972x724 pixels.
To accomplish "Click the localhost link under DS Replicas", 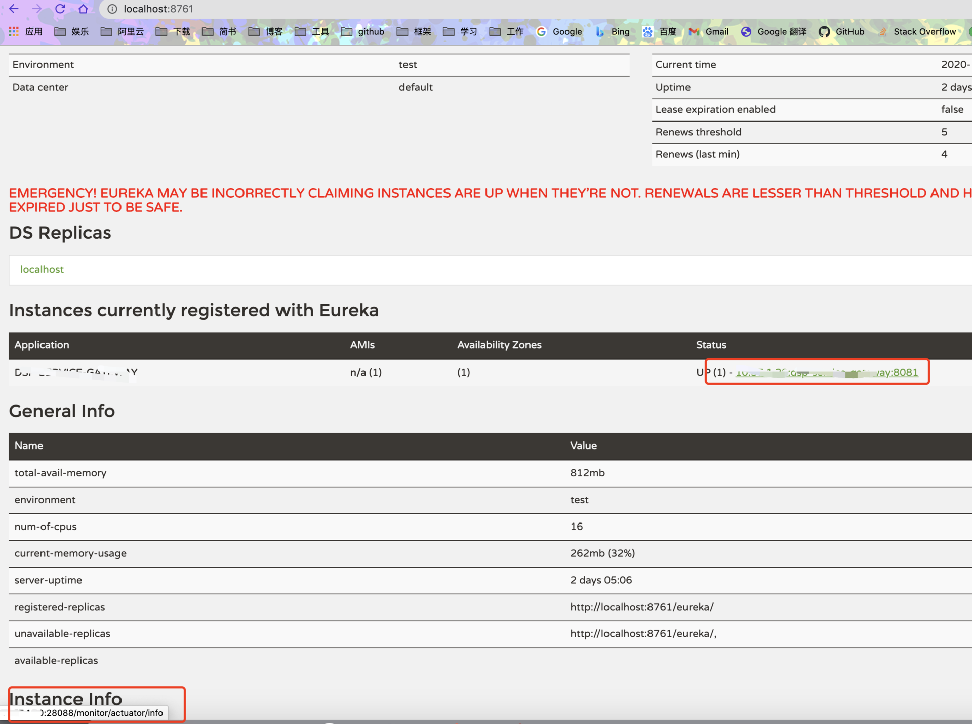I will coord(42,269).
